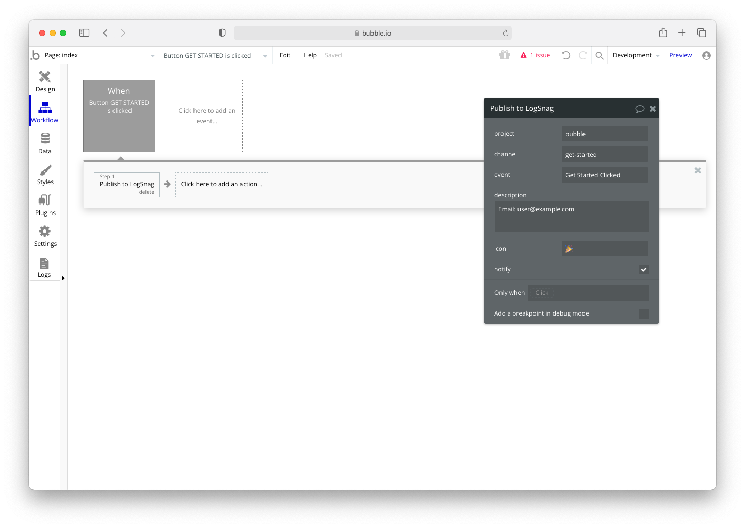The height and width of the screenshot is (528, 745).
Task: Open the Data tab in sidebar
Action: 45,143
